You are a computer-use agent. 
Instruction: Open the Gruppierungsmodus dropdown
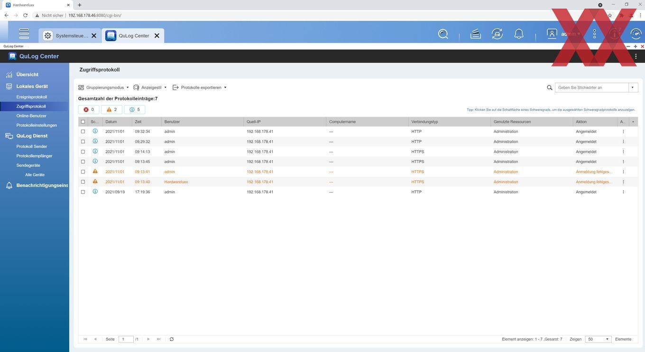(104, 87)
